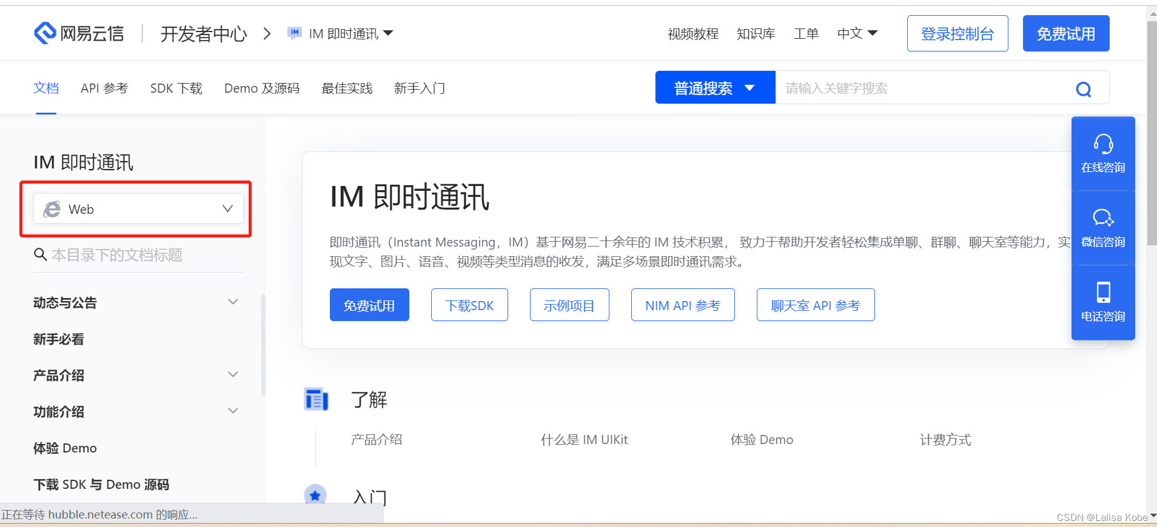
Task: Click the header 免费试用 button
Action: click(1066, 33)
